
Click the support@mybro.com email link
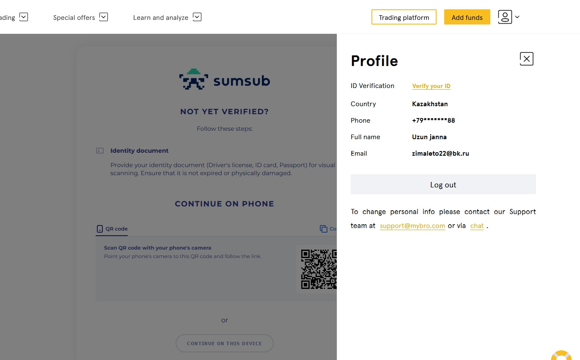[x=412, y=226]
